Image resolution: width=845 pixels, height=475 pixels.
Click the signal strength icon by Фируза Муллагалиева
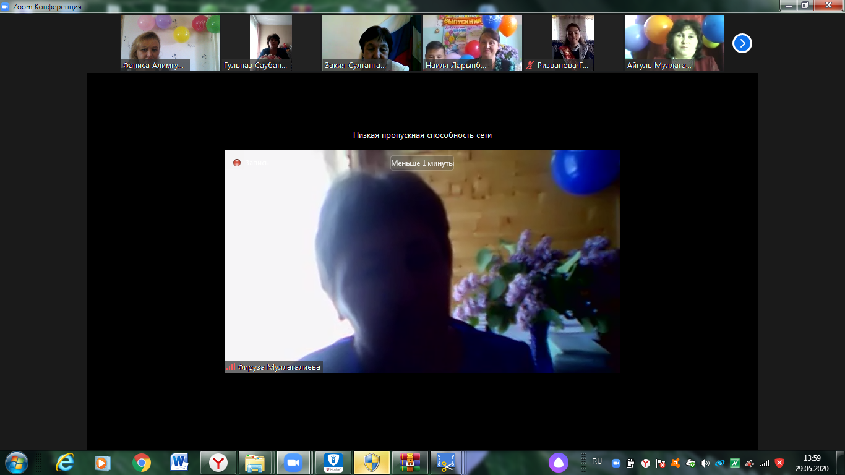[230, 367]
